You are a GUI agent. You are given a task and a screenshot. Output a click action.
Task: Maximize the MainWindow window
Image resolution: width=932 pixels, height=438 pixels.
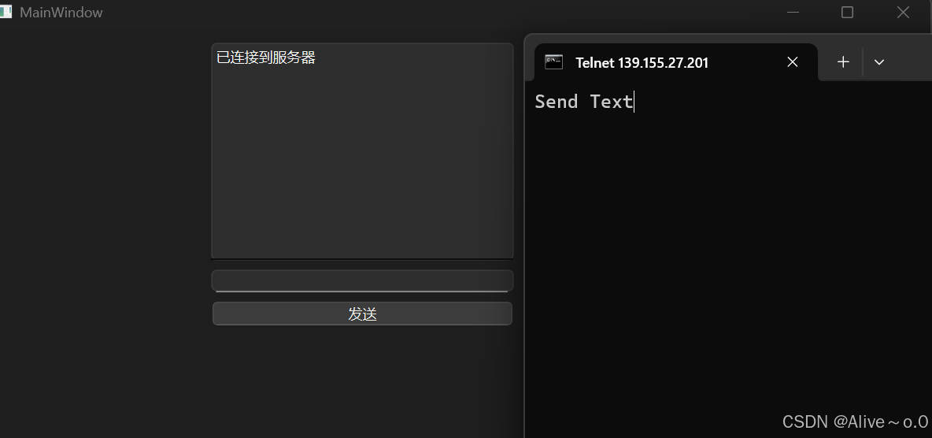[847, 12]
